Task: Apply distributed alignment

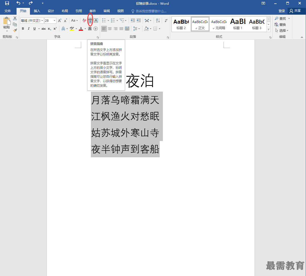Action: (x=127, y=29)
